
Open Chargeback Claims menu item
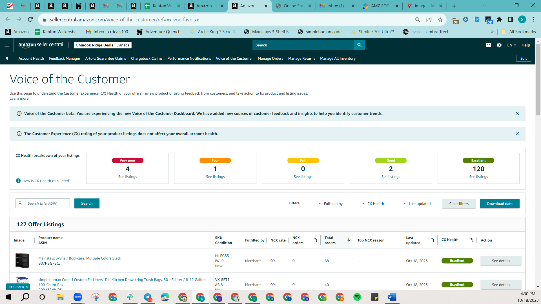tap(147, 58)
